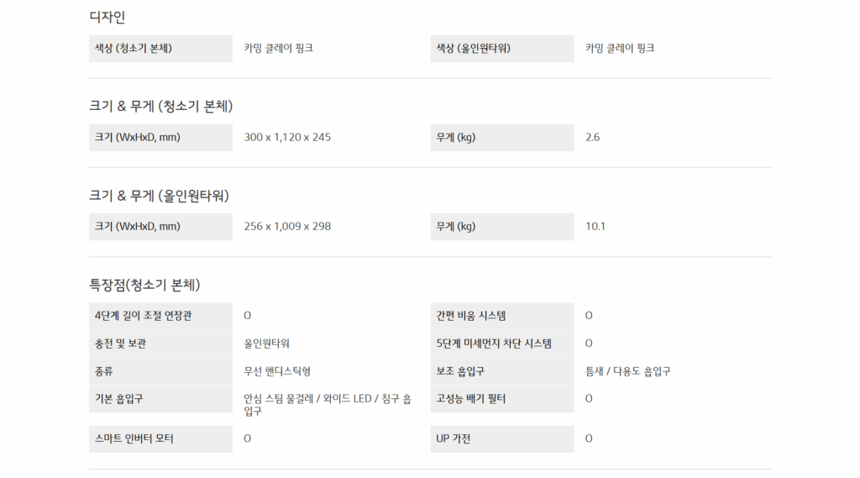Select the 256 x 1,009 x 298 dimension value
Screen dimensions: 860x478
coord(287,226)
